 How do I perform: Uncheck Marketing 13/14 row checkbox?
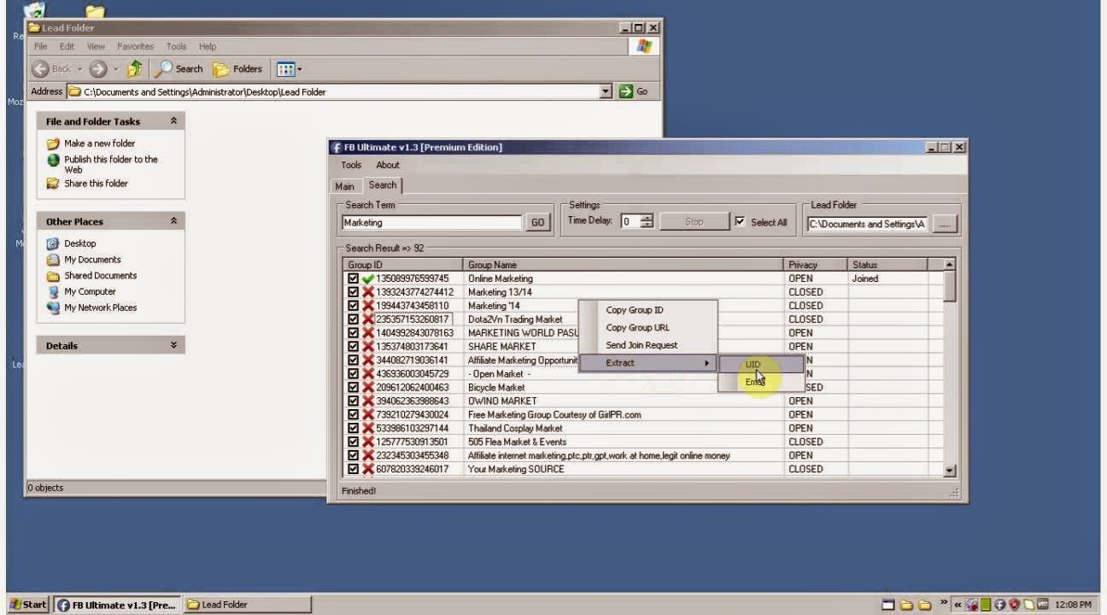pyautogui.click(x=354, y=292)
